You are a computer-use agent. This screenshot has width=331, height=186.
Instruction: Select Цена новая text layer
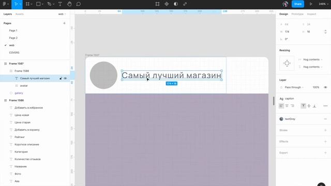pyautogui.click(x=22, y=115)
